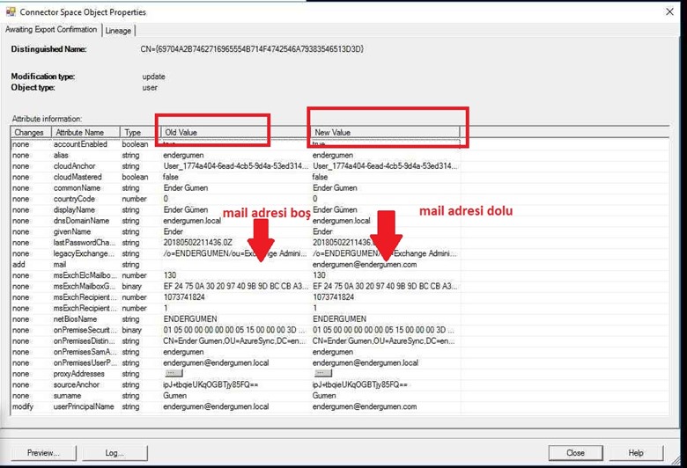Click the window icon in the title bar
The image size is (687, 468).
click(11, 12)
